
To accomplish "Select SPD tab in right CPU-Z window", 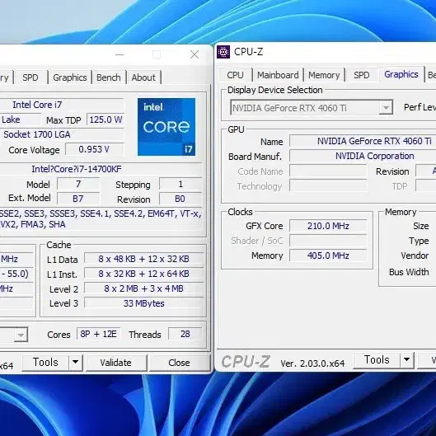I will tap(362, 75).
